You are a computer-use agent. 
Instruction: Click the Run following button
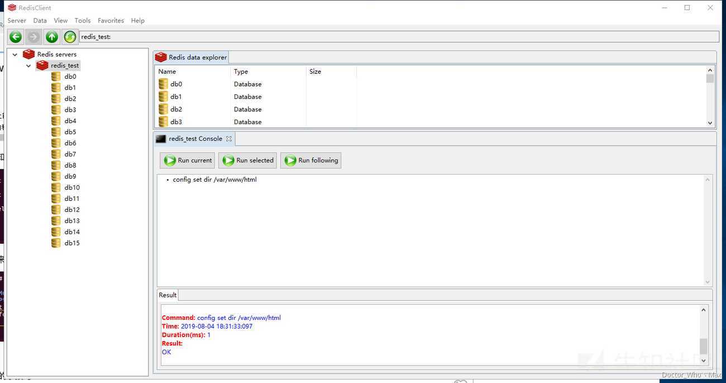pyautogui.click(x=311, y=160)
